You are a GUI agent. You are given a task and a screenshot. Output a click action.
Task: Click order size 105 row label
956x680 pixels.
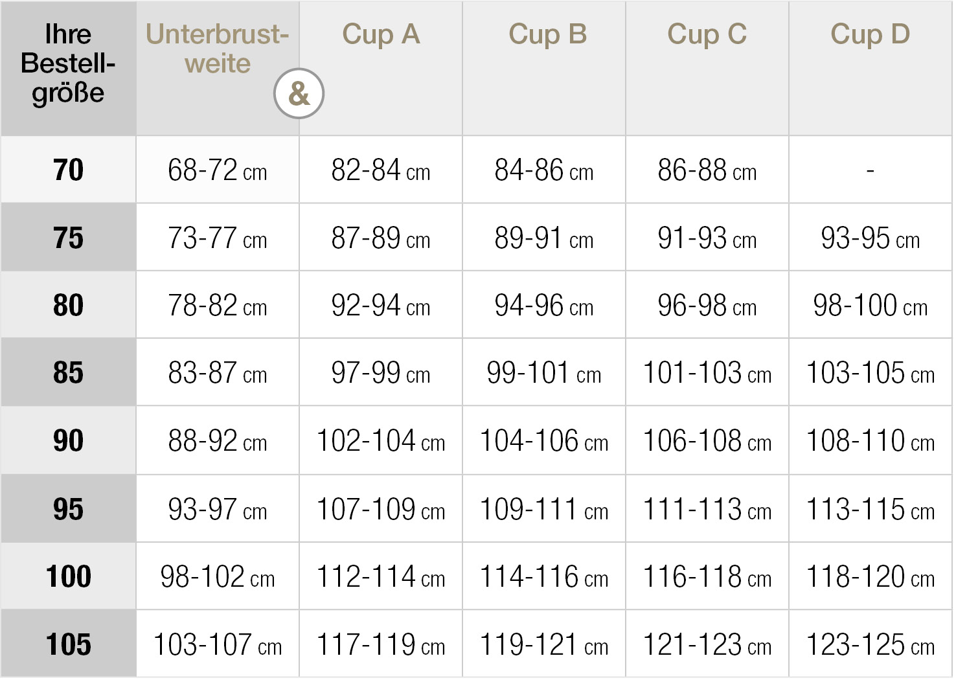pos(68,645)
